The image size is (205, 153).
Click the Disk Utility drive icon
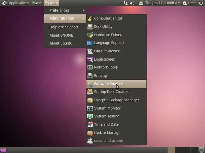90,27
